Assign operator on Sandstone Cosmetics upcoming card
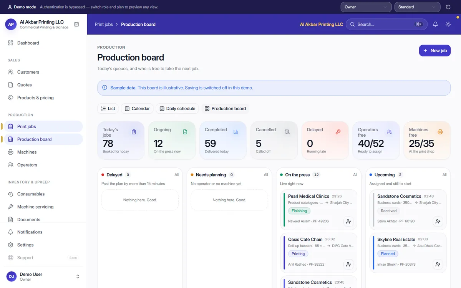 438,221
